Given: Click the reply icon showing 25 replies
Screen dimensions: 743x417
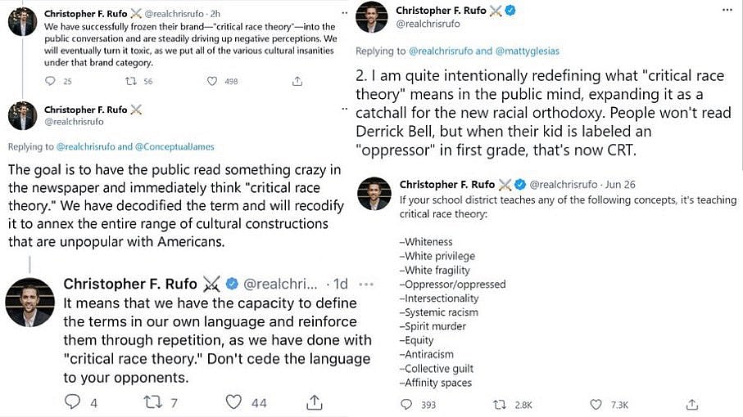Looking at the screenshot, I should (50, 81).
